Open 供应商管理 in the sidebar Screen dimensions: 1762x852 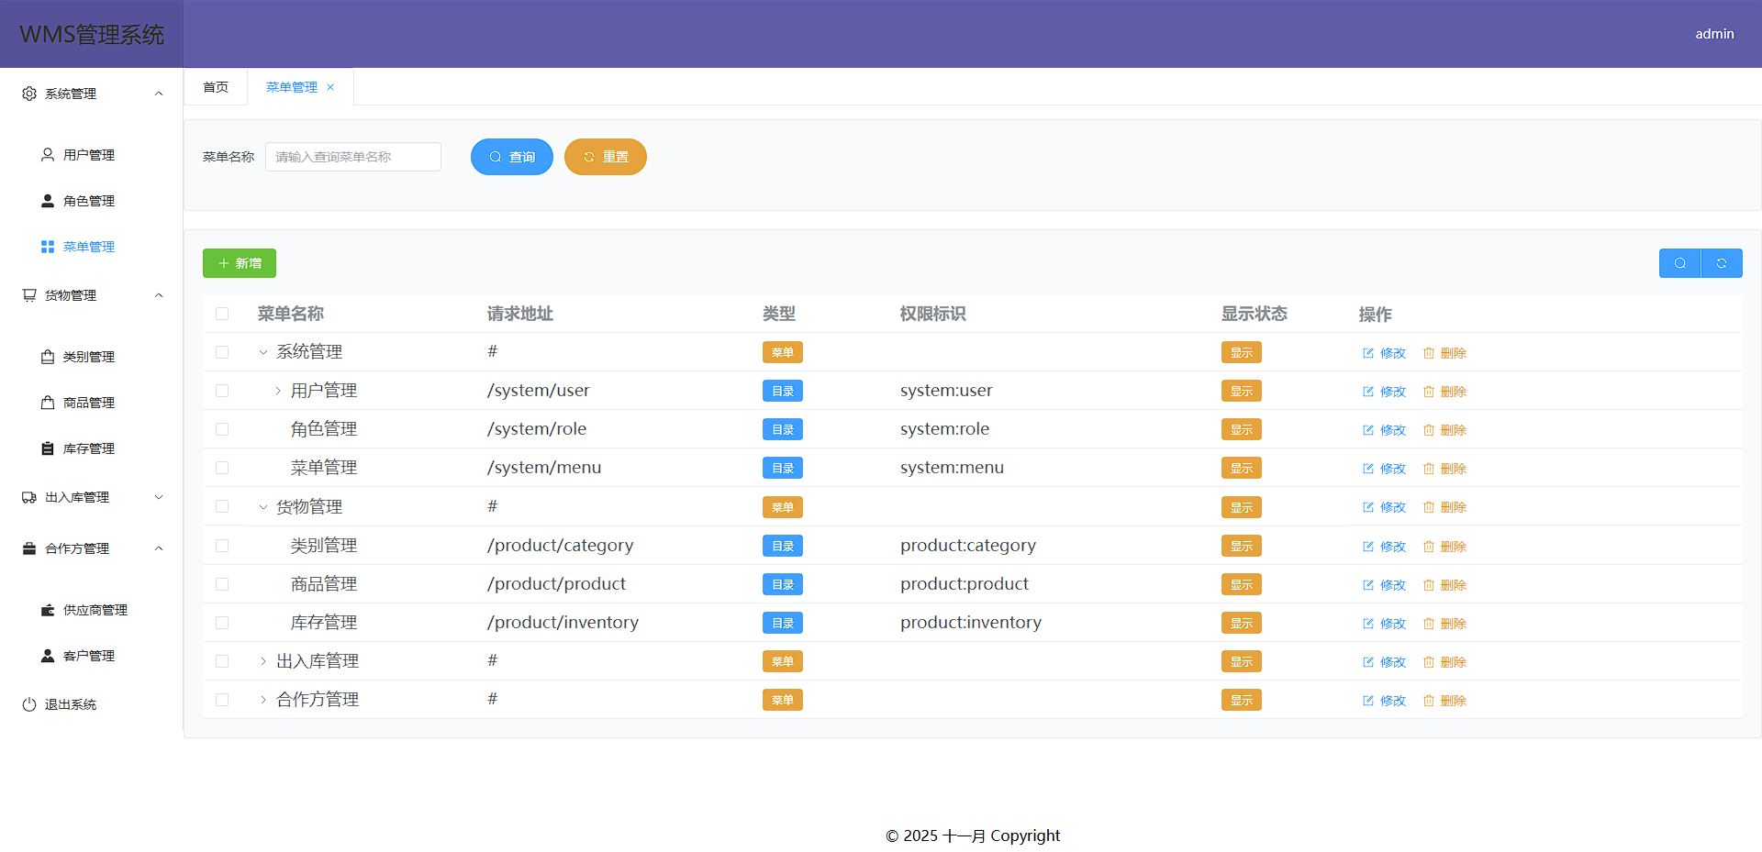pos(95,610)
